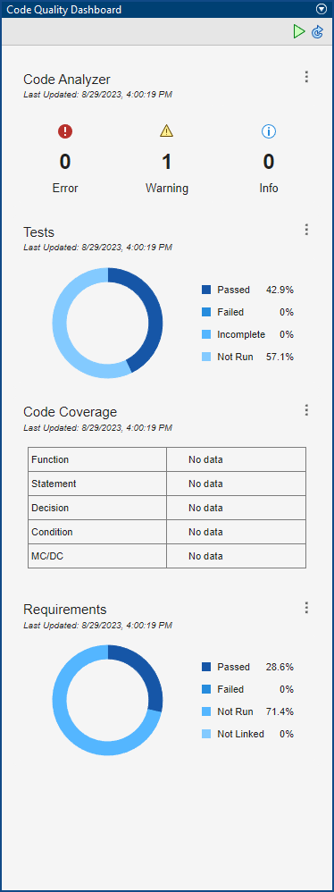The image size is (334, 892).
Task: Click the Tests Not Run legend swatch
Action: (x=206, y=358)
